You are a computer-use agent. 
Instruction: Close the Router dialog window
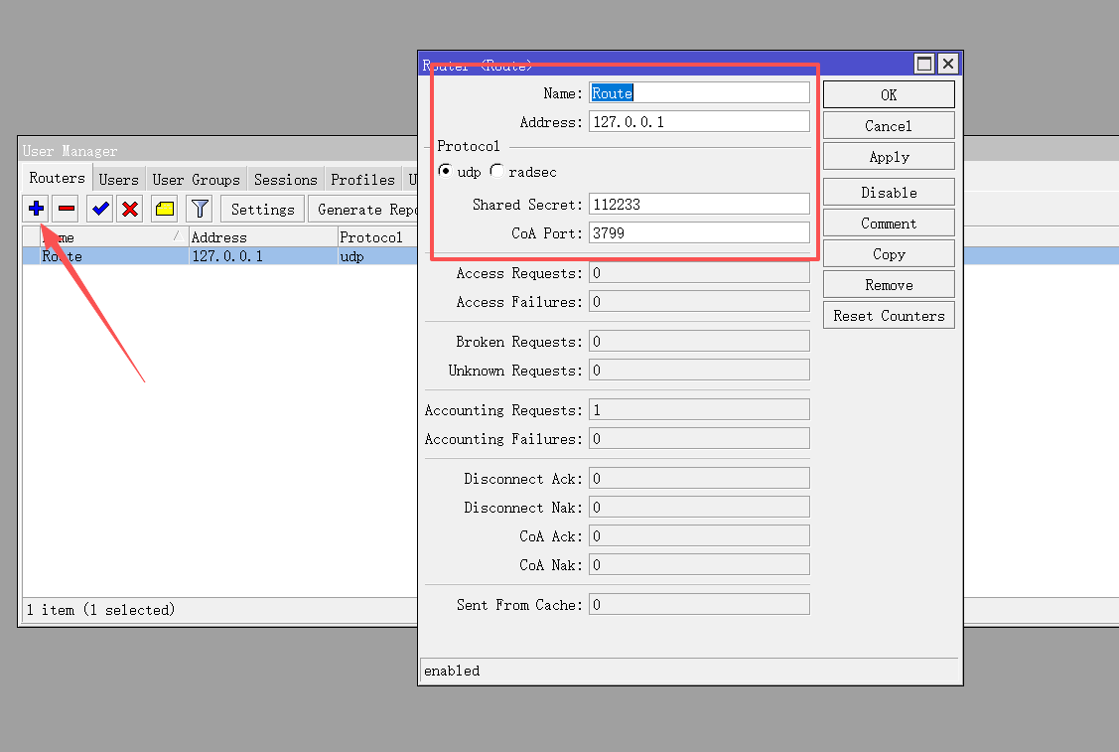(x=948, y=65)
